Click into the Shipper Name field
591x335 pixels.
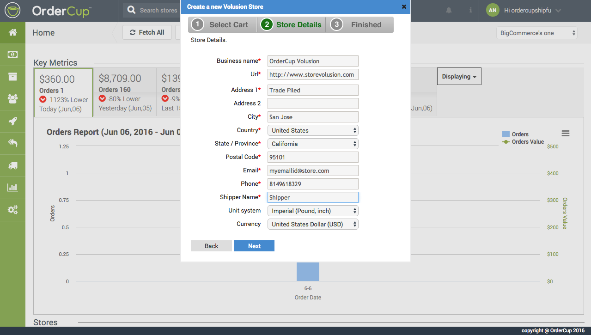click(x=313, y=197)
